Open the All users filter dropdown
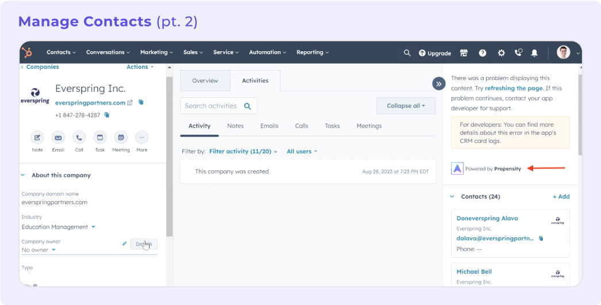 (302, 151)
